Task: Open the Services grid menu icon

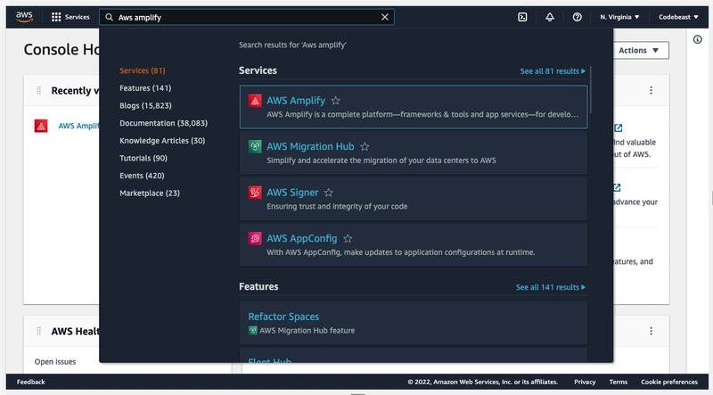Action: pyautogui.click(x=56, y=17)
